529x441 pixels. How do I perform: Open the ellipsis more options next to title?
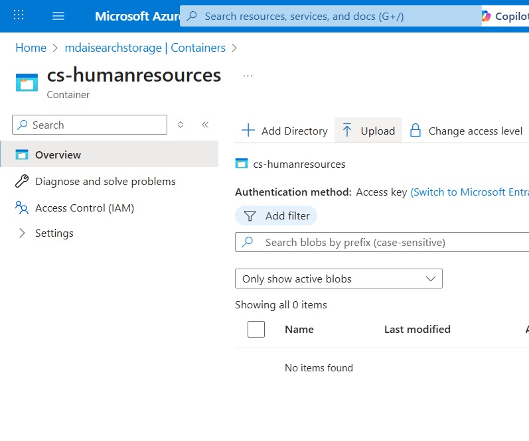point(248,76)
